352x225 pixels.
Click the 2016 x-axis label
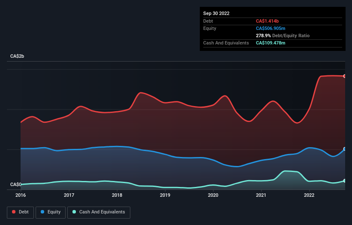21,195
